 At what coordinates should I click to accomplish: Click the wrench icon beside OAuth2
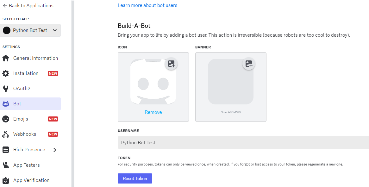6,89
